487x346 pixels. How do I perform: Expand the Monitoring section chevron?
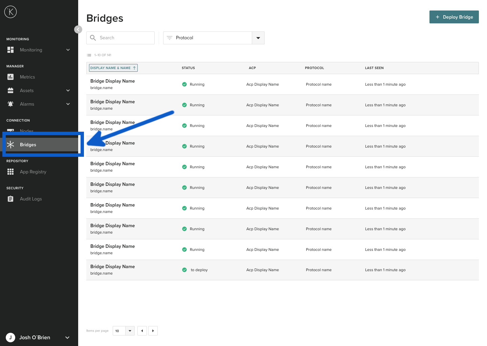68,50
